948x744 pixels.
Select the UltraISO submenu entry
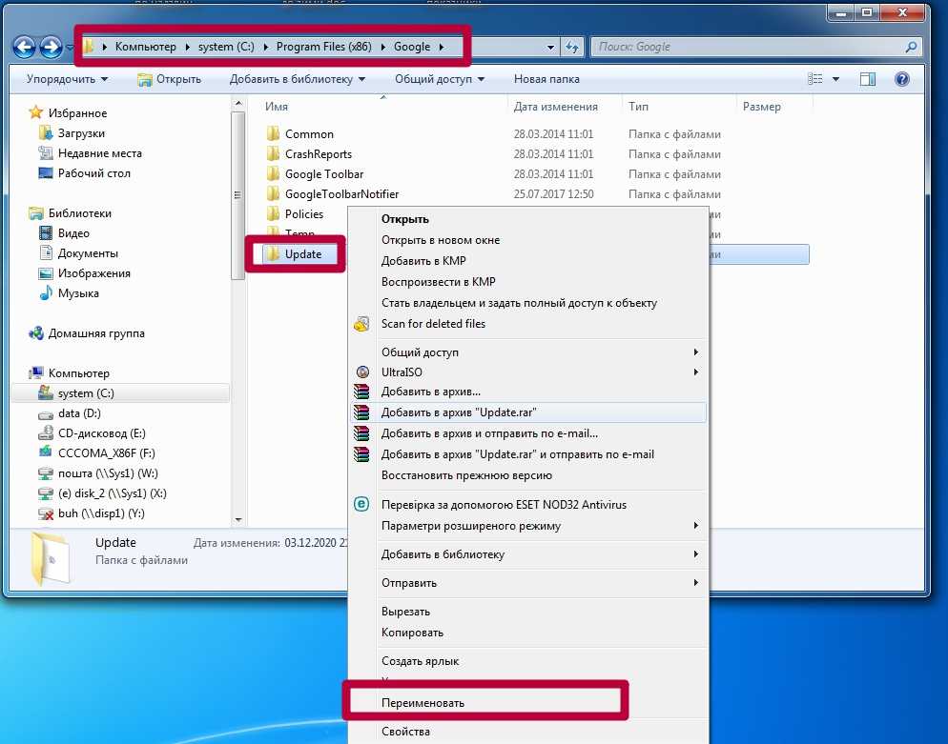(x=402, y=372)
